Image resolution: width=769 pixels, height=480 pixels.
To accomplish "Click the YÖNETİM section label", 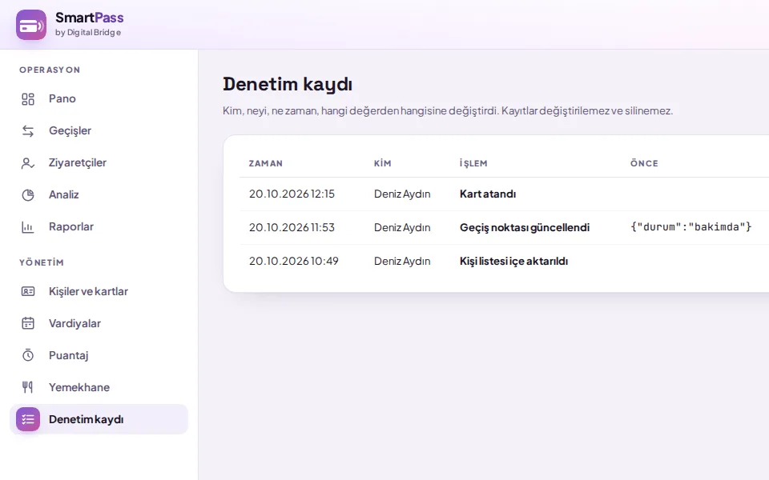I will pyautogui.click(x=42, y=262).
